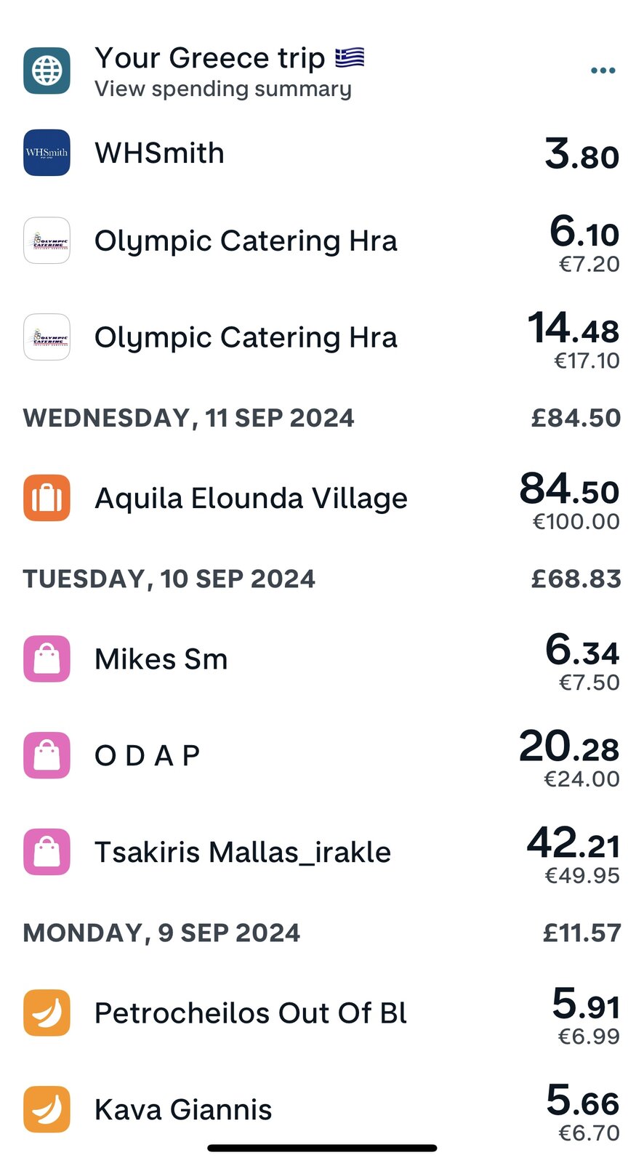This screenshot has width=644, height=1163.
Task: Tap the home indicator bar at bottom
Action: tap(322, 1148)
